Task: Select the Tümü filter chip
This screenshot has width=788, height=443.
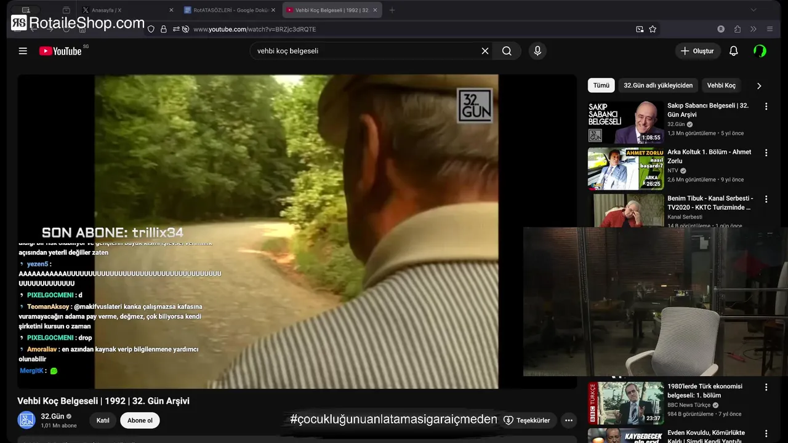Action: [x=601, y=86]
